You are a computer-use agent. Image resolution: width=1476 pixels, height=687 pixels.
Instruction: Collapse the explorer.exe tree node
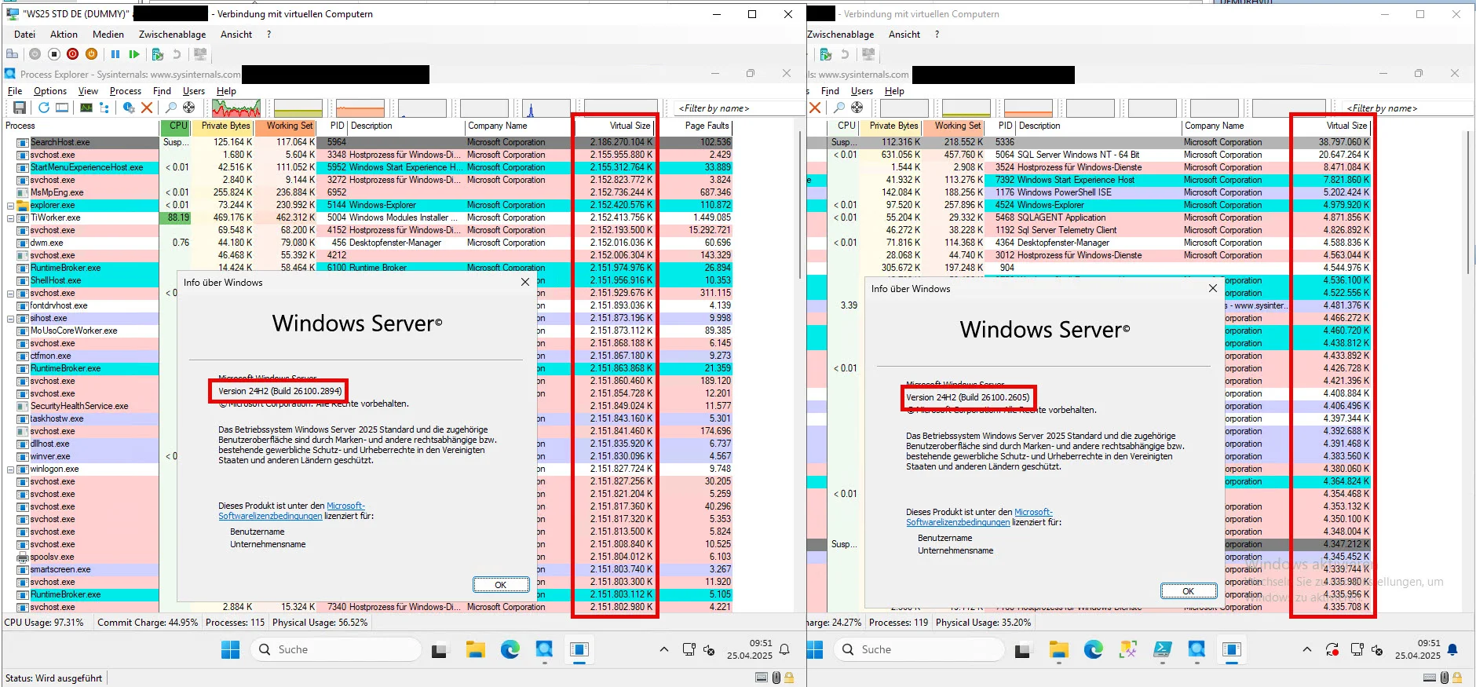pos(11,205)
